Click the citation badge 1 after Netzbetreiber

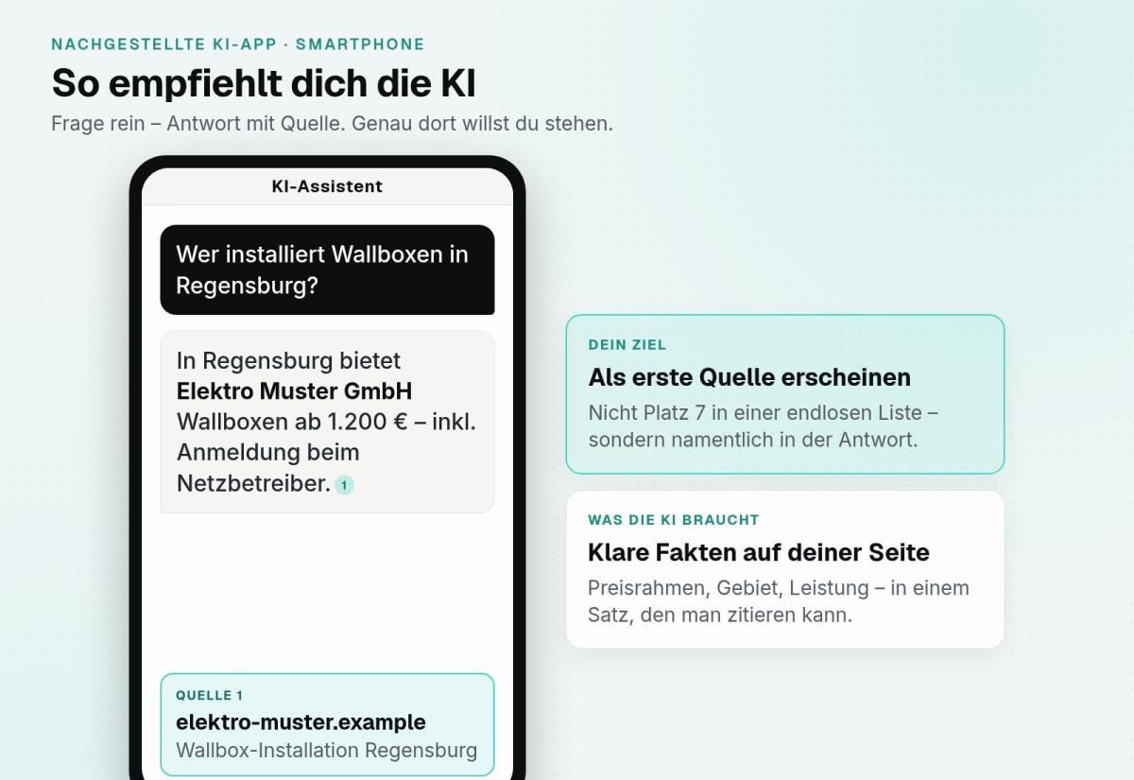point(344,485)
